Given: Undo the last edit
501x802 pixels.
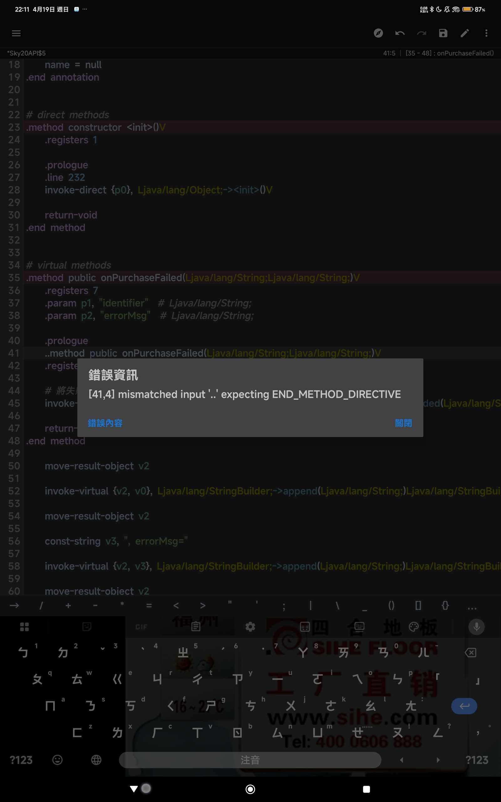Looking at the screenshot, I should [x=400, y=33].
